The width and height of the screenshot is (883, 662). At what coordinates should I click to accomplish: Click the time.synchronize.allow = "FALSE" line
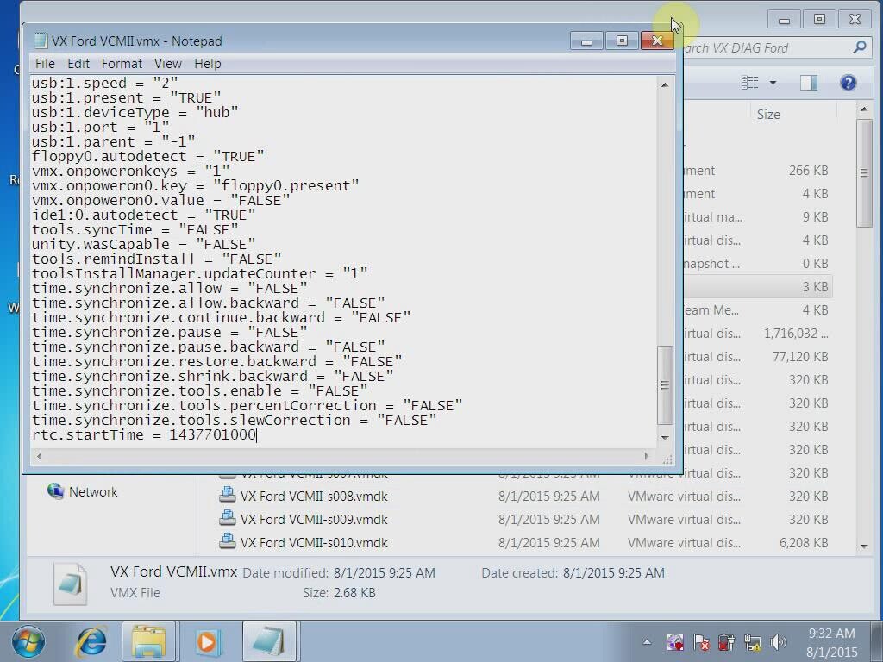coord(170,289)
